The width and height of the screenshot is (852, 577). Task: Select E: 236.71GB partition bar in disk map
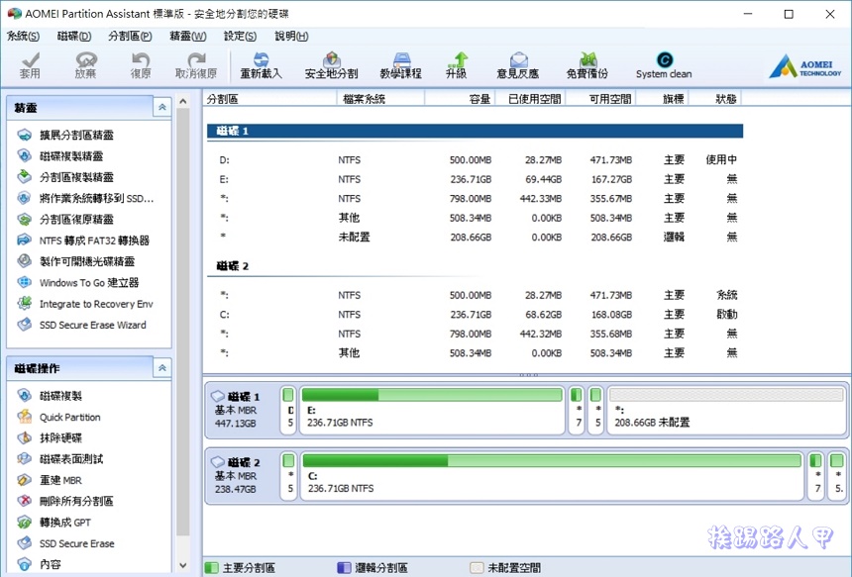[433, 410]
